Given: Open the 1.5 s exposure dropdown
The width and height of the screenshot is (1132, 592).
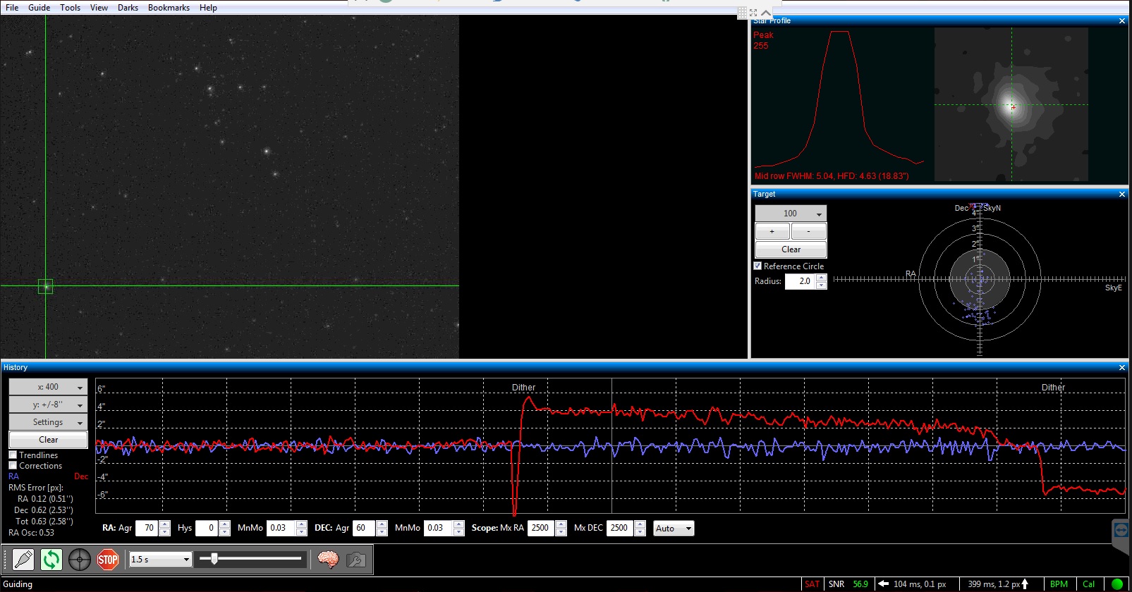Looking at the screenshot, I should click(161, 560).
